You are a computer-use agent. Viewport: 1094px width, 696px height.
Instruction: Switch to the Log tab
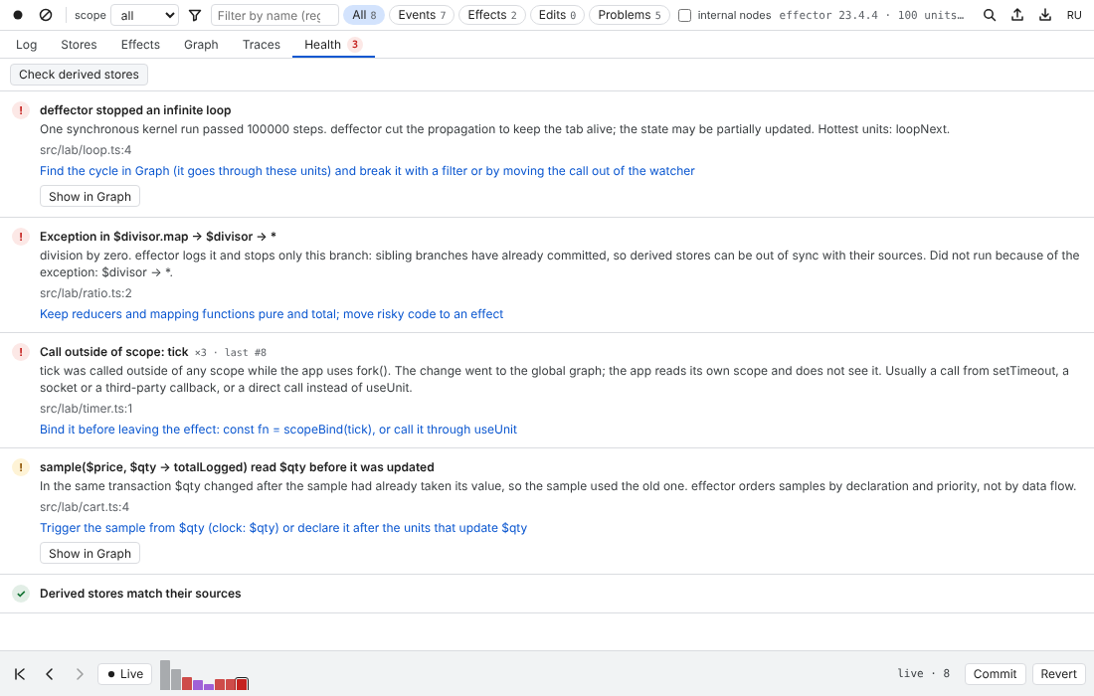(x=27, y=45)
